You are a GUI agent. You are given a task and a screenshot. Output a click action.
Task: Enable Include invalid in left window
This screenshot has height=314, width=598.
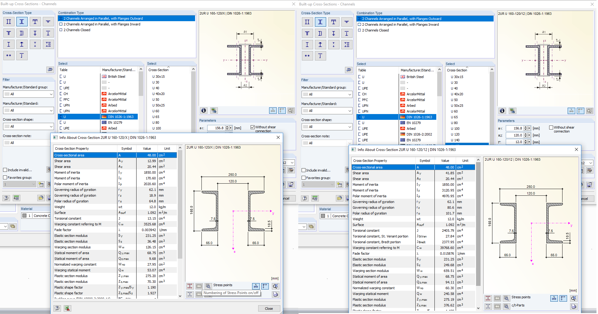point(5,170)
